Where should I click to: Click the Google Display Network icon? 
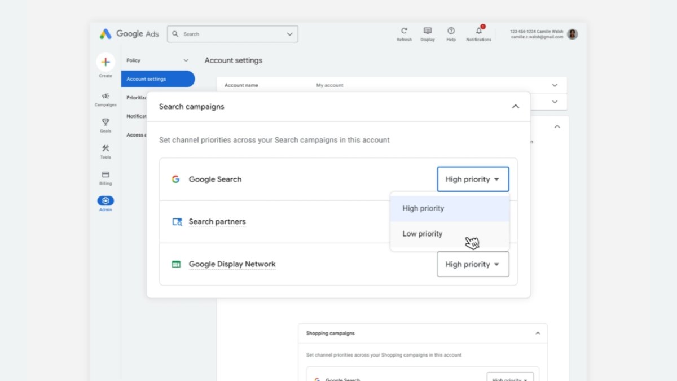click(x=176, y=264)
